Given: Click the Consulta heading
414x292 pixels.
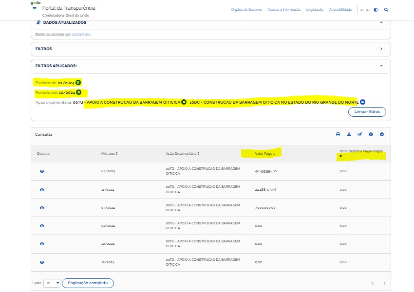Looking at the screenshot, I should point(43,134).
